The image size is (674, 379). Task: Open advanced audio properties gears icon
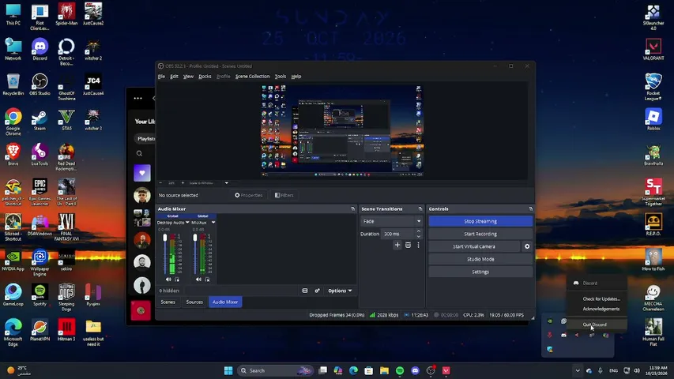[x=317, y=291]
